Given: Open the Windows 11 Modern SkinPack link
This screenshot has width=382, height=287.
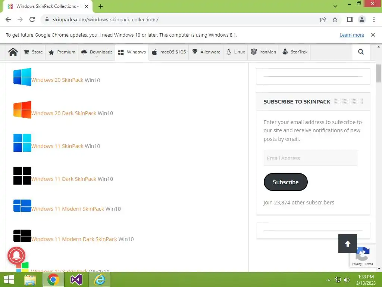Looking at the screenshot, I should tap(68, 209).
